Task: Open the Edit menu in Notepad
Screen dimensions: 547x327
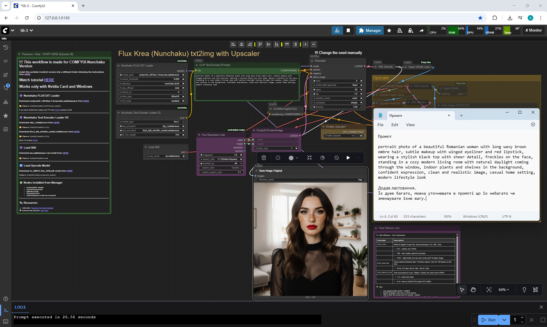Action: [x=395, y=125]
